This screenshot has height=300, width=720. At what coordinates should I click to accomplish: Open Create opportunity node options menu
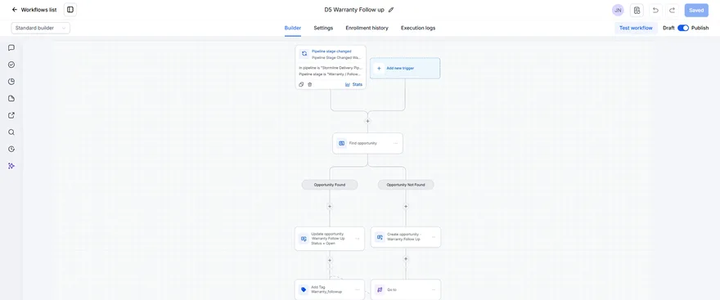pos(434,237)
